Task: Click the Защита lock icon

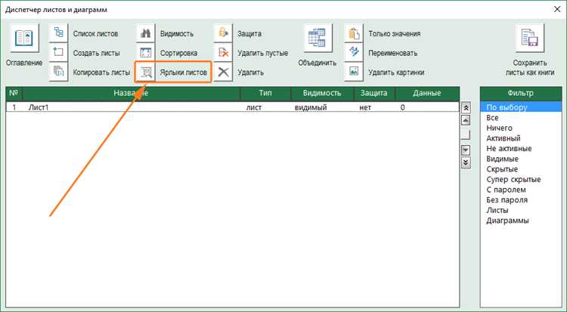Action: click(223, 33)
